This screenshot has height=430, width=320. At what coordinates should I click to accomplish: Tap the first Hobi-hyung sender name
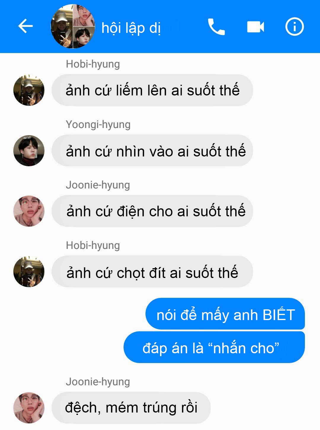(x=93, y=64)
